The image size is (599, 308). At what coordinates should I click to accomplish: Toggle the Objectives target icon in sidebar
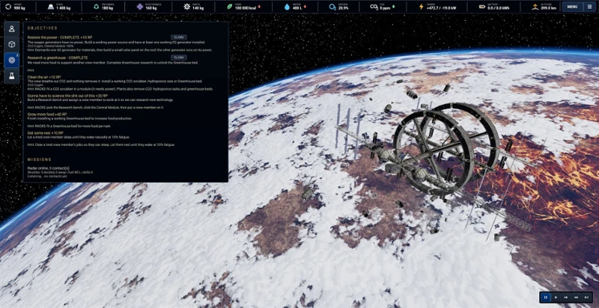point(12,61)
